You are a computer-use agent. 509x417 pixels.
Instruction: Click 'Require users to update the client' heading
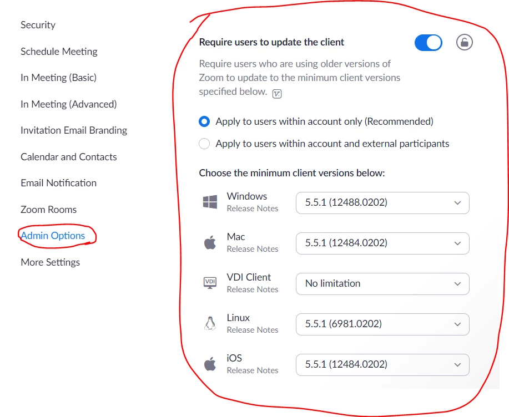[271, 43]
